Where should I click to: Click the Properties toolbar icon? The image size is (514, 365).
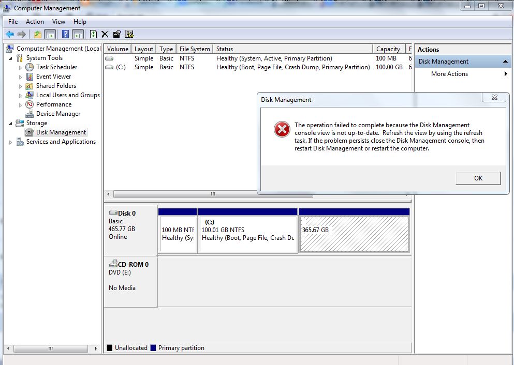tap(117, 34)
